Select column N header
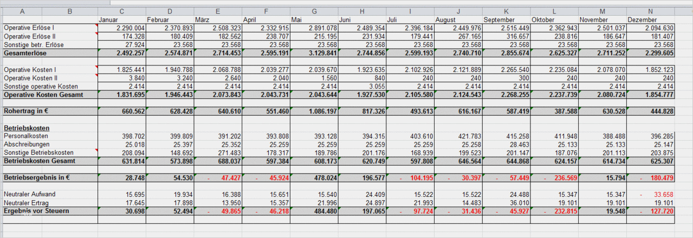Screen dimensions: 693x238 click(x=650, y=11)
